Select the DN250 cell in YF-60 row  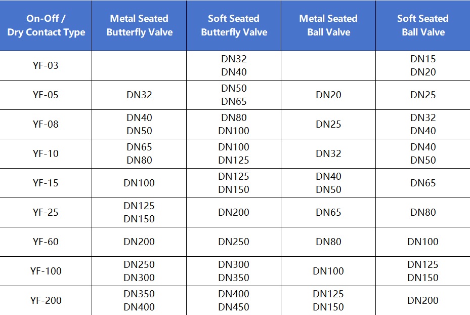(x=234, y=242)
